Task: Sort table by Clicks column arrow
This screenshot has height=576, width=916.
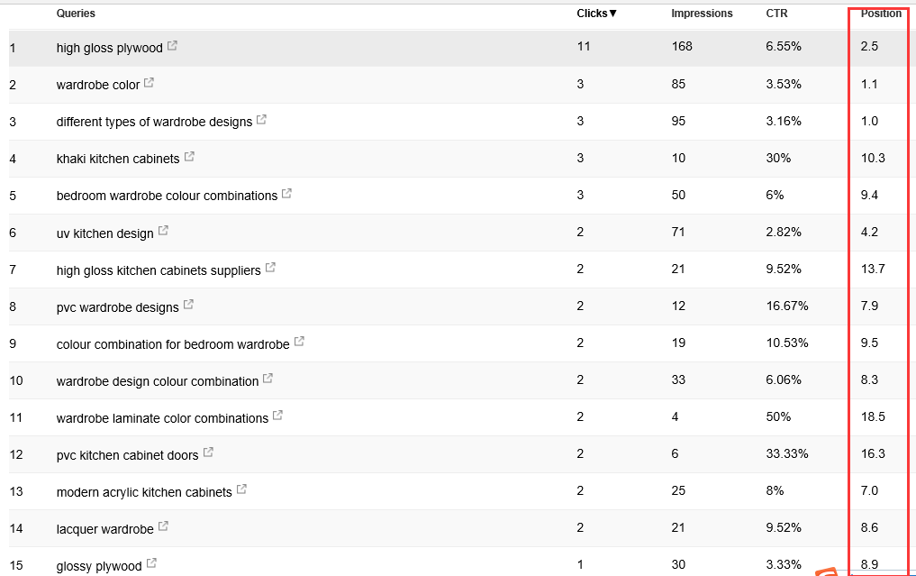Action: pyautogui.click(x=612, y=14)
